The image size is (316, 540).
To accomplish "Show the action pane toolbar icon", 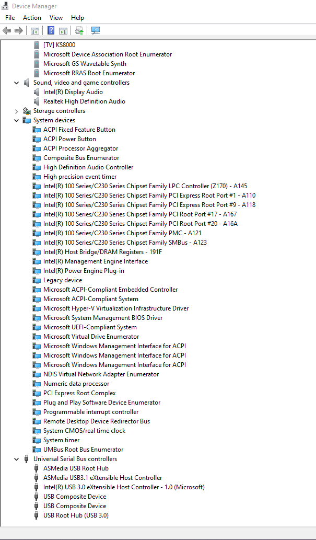I will click(x=63, y=31).
